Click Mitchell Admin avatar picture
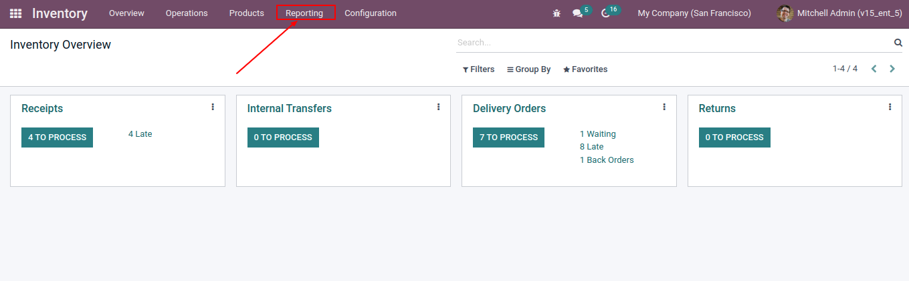Screen dimensions: 909x281 (x=785, y=13)
